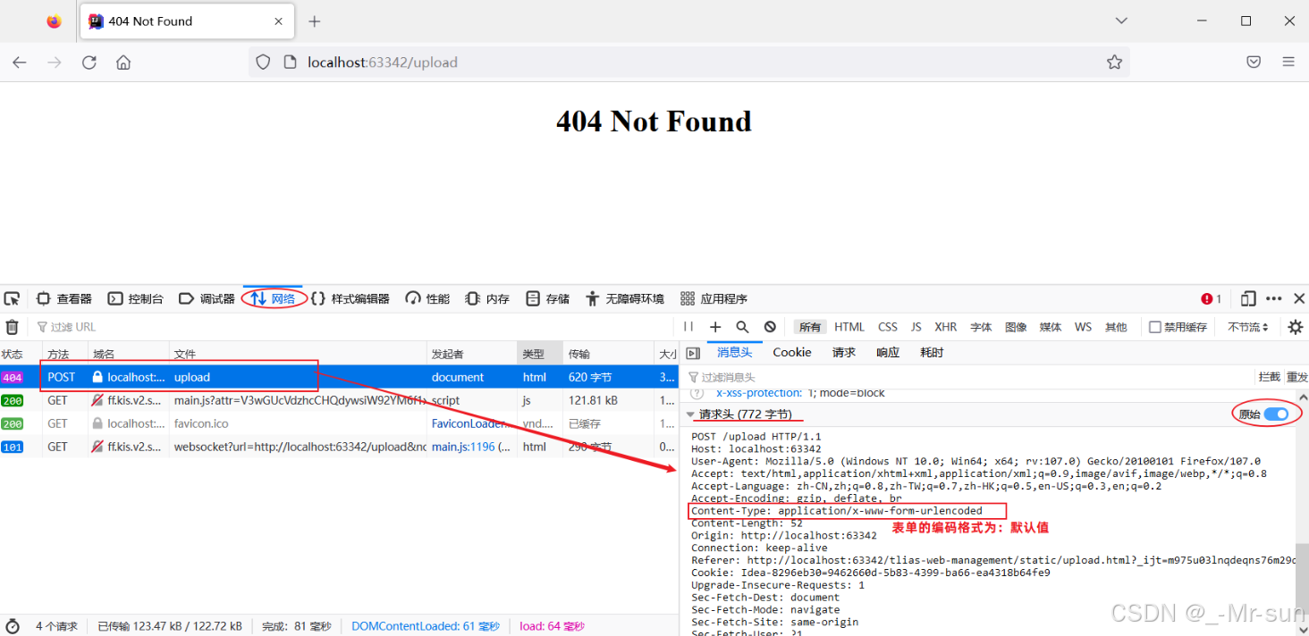The width and height of the screenshot is (1309, 636).
Task: Open request blocking panel
Action: (x=770, y=327)
